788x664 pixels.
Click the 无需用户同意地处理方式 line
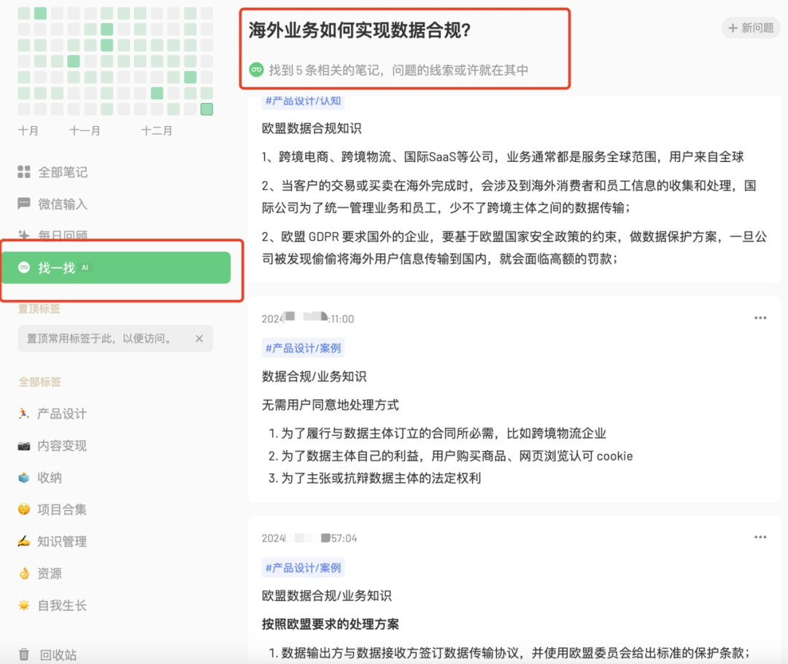pos(331,405)
